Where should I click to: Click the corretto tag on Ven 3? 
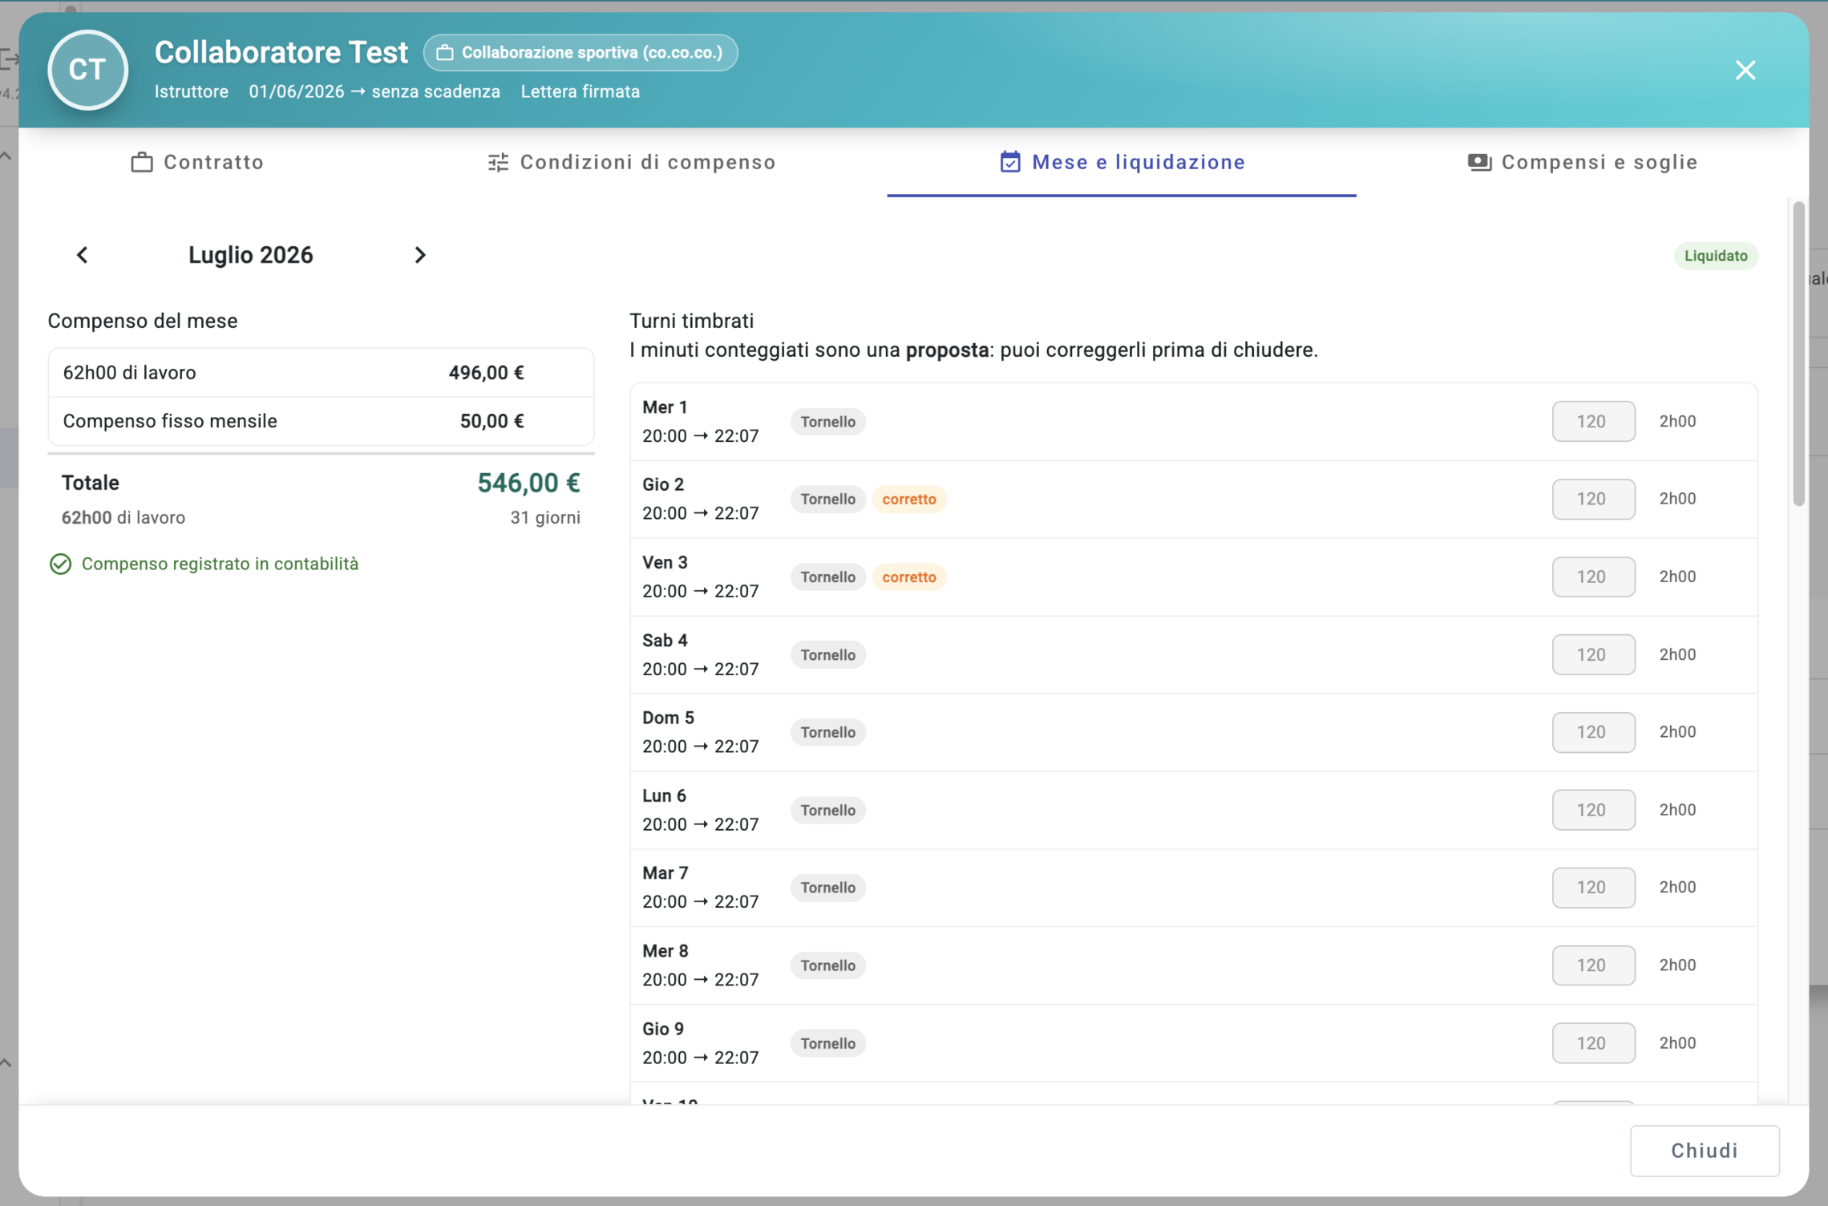[908, 577]
